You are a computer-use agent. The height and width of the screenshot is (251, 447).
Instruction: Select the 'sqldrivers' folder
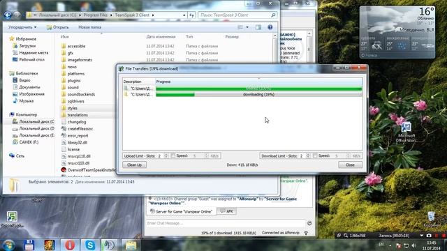tap(76, 101)
